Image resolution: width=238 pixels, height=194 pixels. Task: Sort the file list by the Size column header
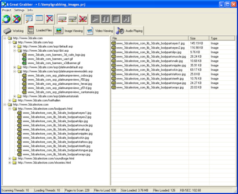[x=199, y=38]
